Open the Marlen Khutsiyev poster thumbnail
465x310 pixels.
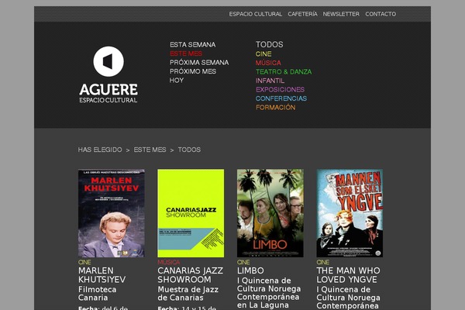111,213
